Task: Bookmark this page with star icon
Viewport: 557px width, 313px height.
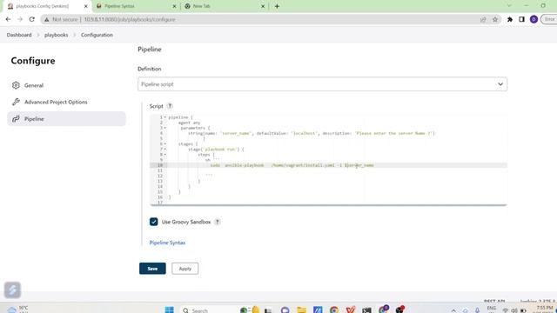Action: click(x=495, y=19)
